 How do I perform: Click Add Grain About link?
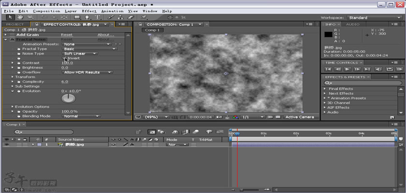pos(106,35)
